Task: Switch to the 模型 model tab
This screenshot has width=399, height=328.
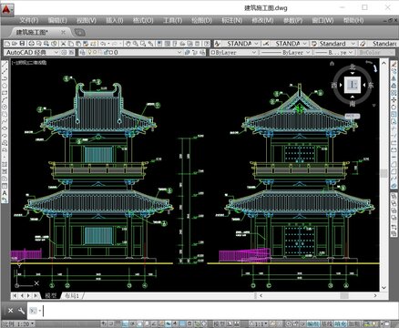Action: [x=51, y=295]
